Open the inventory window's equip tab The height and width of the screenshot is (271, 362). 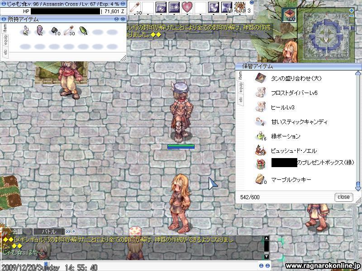5,41
